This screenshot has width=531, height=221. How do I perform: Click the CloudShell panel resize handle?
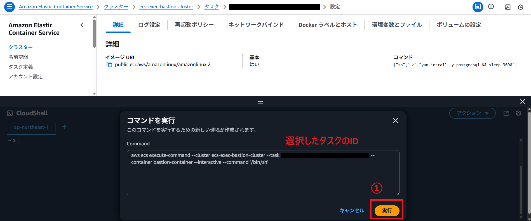click(x=260, y=102)
